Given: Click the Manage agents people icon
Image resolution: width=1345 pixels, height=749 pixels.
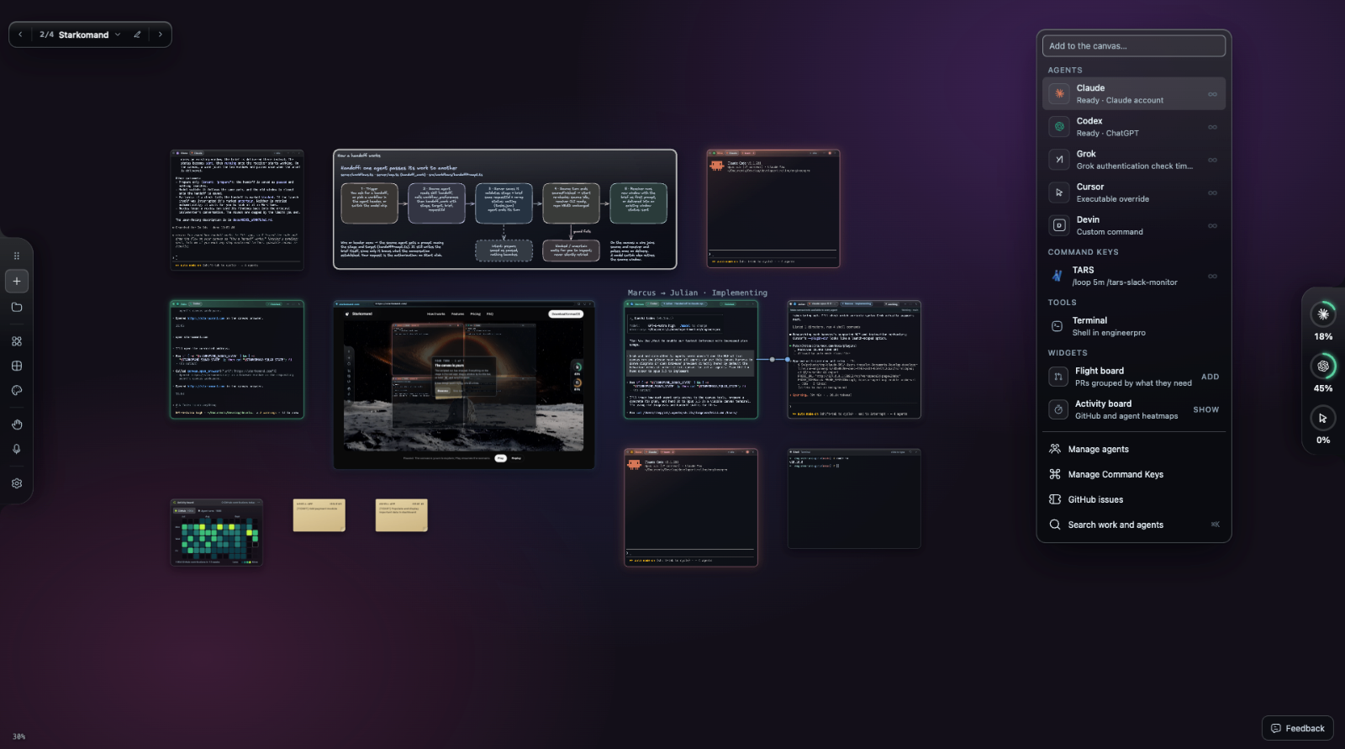Looking at the screenshot, I should coord(1055,449).
